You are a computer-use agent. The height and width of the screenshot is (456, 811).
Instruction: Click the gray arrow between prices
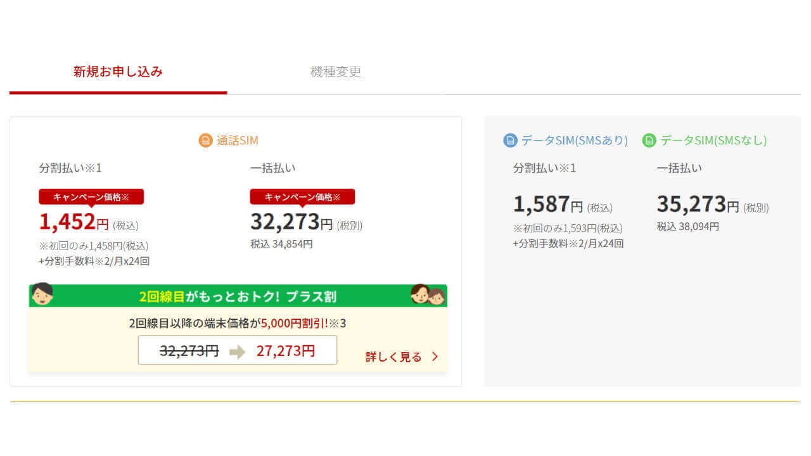tap(238, 351)
